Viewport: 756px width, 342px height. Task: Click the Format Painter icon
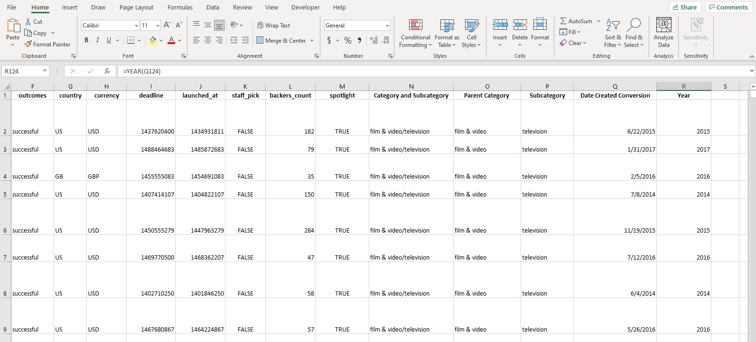28,44
